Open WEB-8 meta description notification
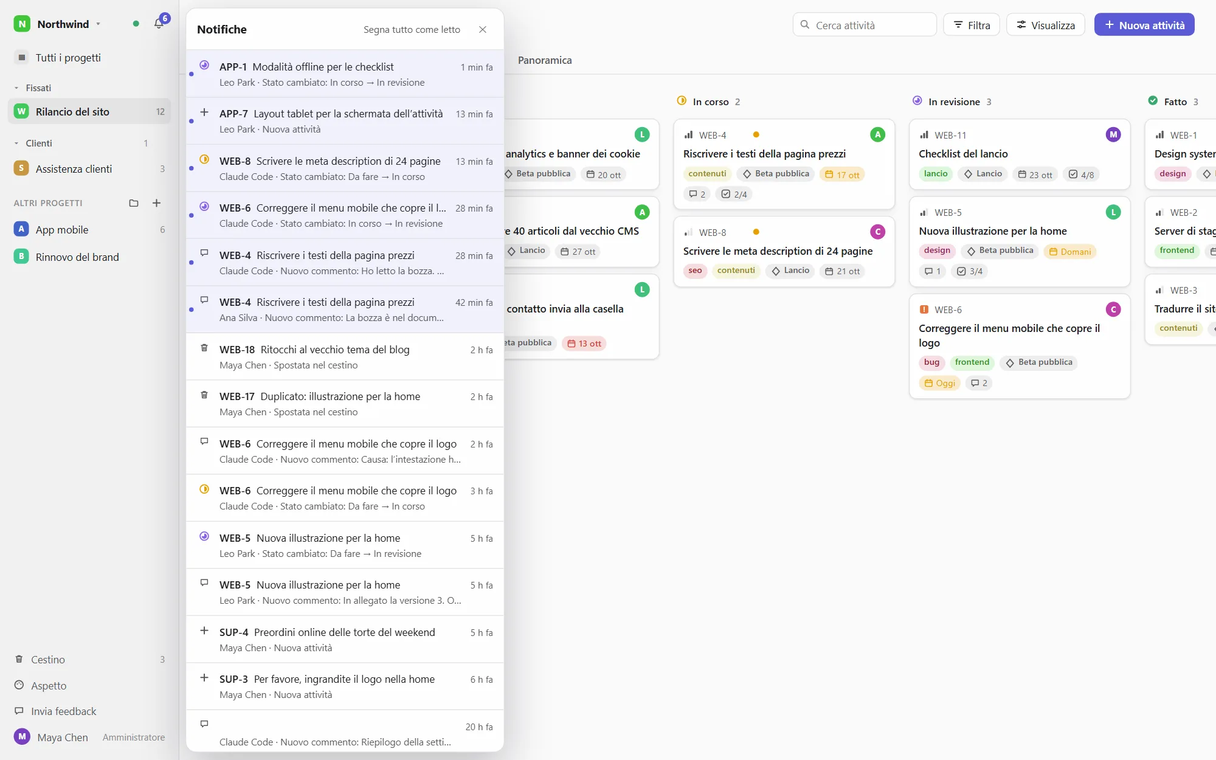 click(x=345, y=168)
